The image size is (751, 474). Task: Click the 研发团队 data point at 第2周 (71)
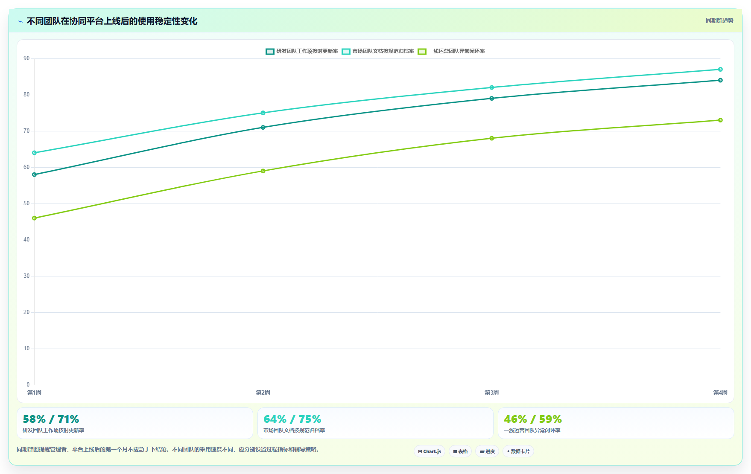pos(263,127)
